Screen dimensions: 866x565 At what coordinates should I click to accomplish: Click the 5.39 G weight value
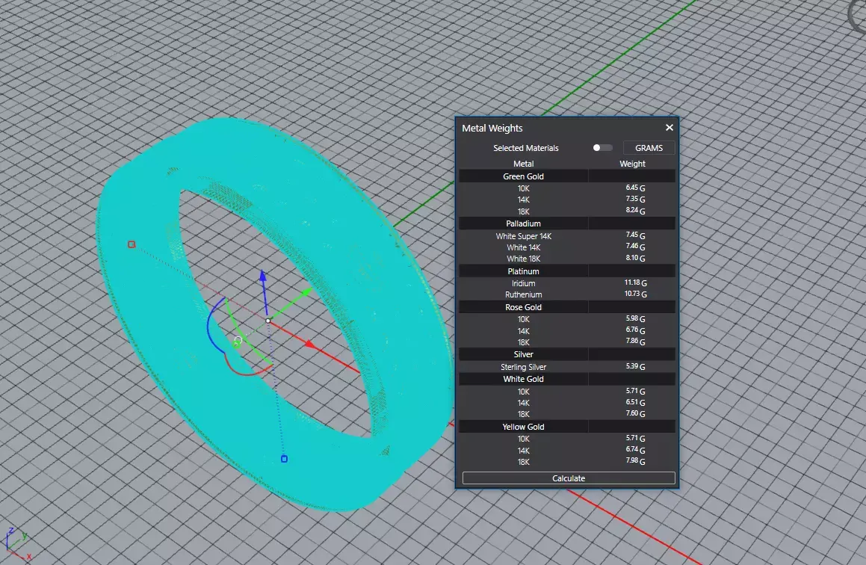pos(635,366)
